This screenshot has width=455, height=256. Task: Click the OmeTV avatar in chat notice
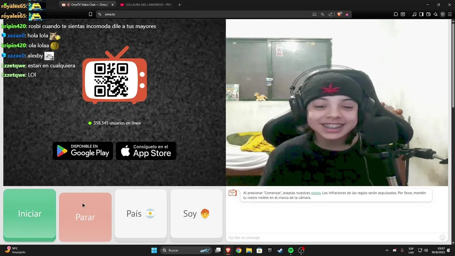(x=232, y=192)
